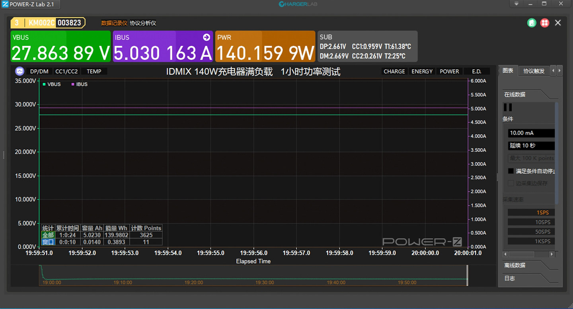This screenshot has height=309, width=573.
Task: Click the 延续 10 秒 duration field
Action: tap(531, 146)
